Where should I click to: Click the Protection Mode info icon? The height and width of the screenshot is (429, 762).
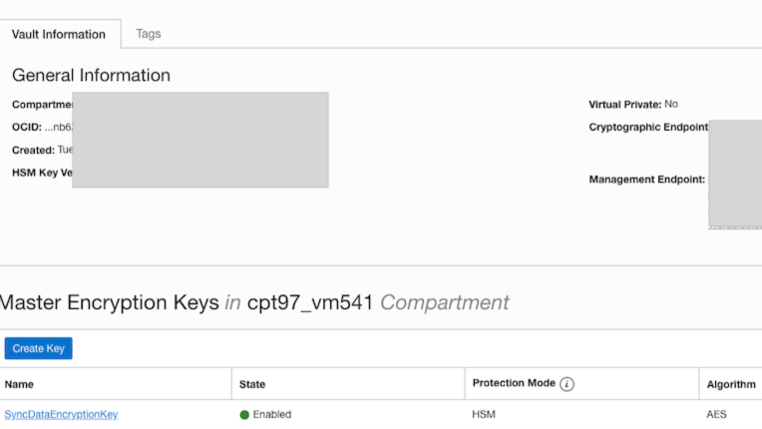click(567, 384)
